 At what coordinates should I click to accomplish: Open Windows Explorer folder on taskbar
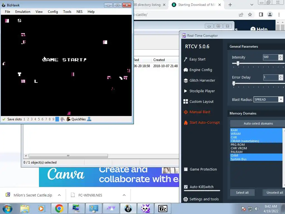coord(25,208)
